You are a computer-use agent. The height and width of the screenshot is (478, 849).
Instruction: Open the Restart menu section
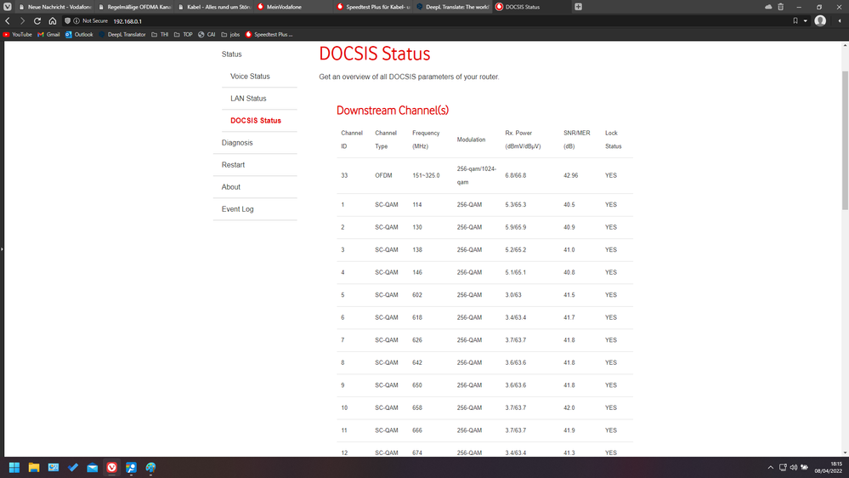coord(233,165)
